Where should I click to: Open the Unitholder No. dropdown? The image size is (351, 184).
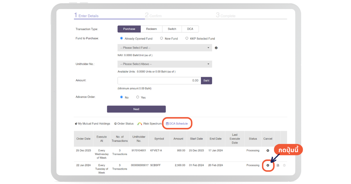tap(165, 64)
